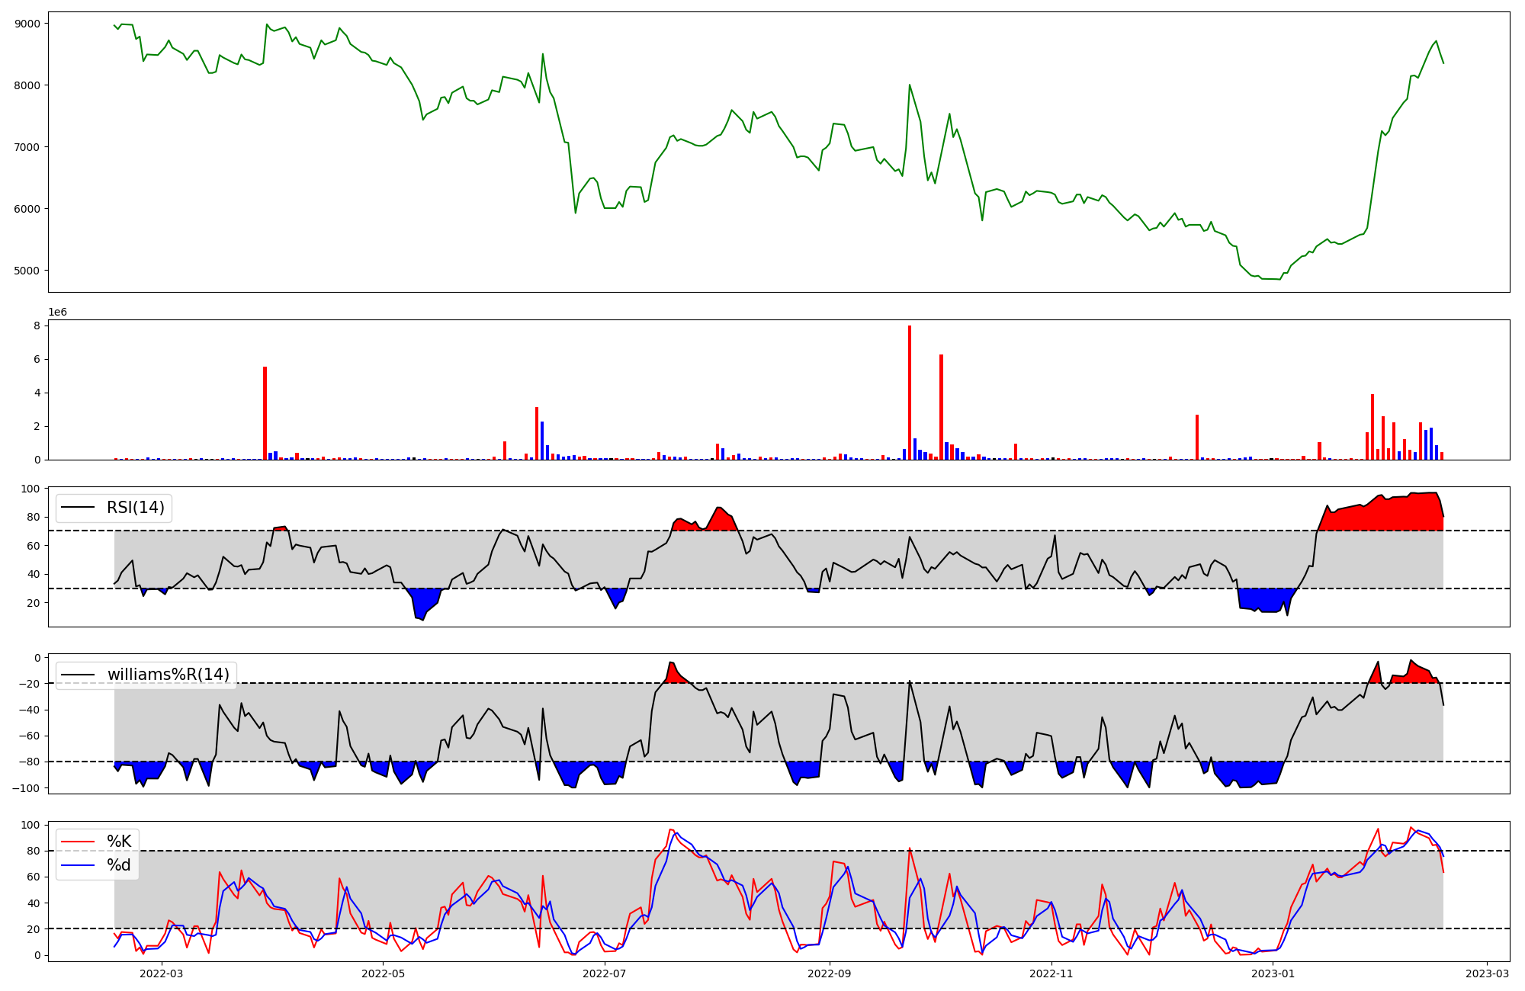Click the RSI(14) legend label
The height and width of the screenshot is (991, 1525).
point(135,508)
